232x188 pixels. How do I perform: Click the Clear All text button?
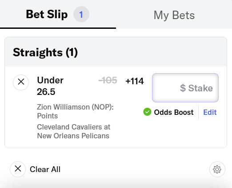[45, 169]
